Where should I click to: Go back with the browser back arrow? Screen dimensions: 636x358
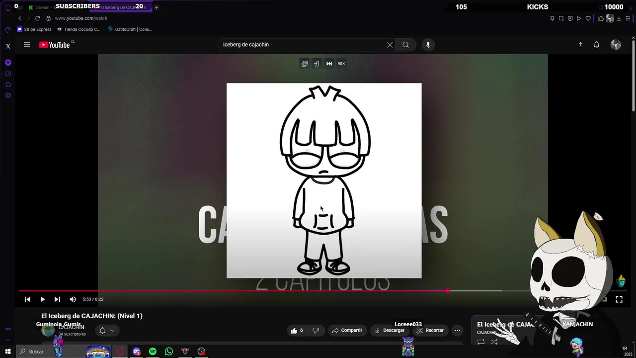[20, 18]
